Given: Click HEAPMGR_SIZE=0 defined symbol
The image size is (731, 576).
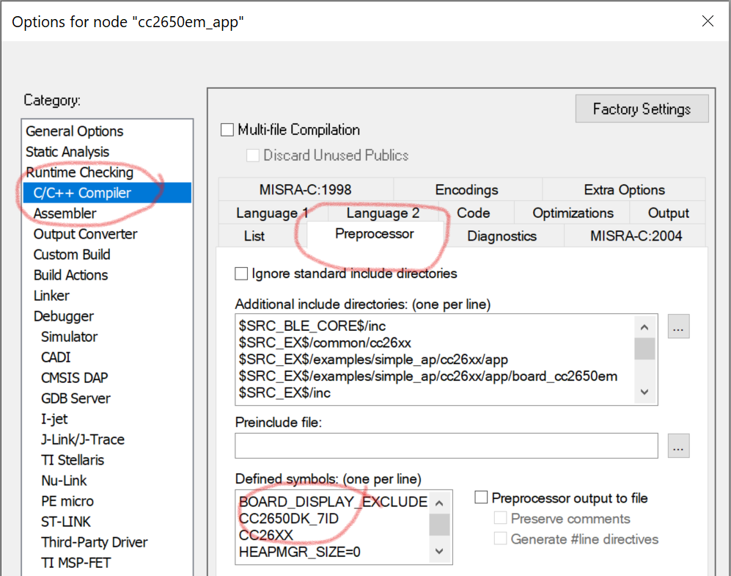Looking at the screenshot, I should [x=299, y=552].
